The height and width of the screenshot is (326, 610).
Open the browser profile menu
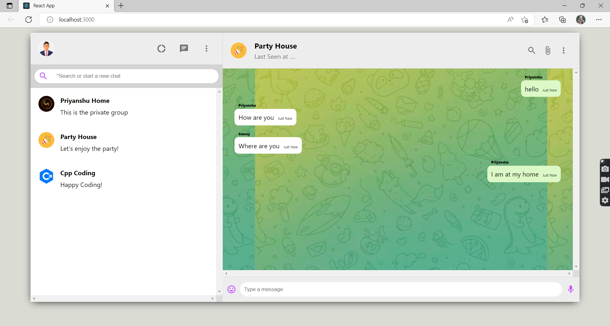[x=581, y=19]
